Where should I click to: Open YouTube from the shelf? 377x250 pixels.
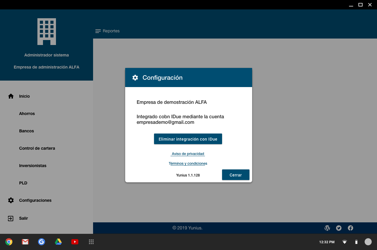(x=75, y=242)
